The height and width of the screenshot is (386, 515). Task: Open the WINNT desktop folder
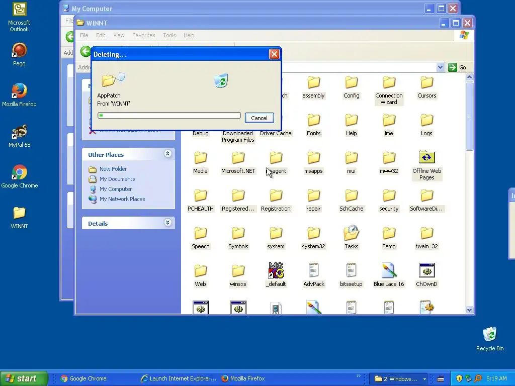[19, 217]
